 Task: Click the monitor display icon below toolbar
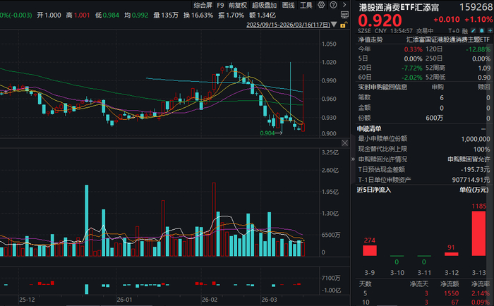(x=344, y=15)
